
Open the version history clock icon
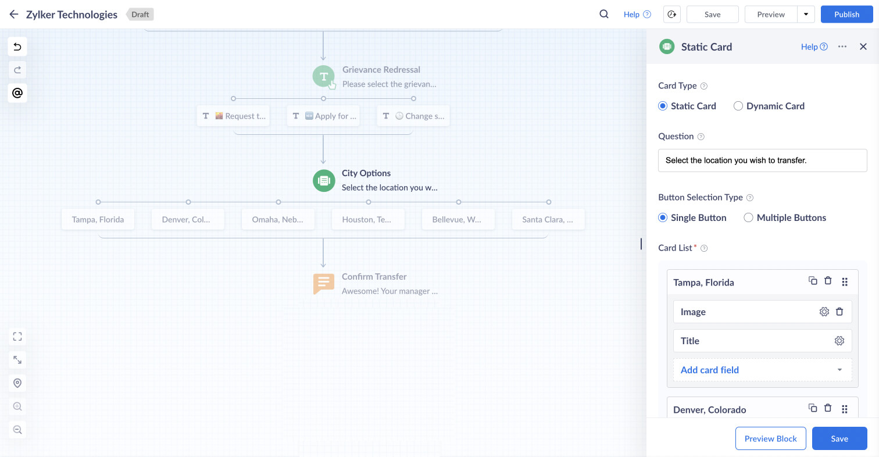672,15
